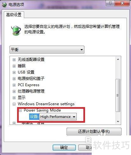This screenshot has width=131, height=155.
Task: Click the green battery plug icon
Action: click(x=16, y=30)
